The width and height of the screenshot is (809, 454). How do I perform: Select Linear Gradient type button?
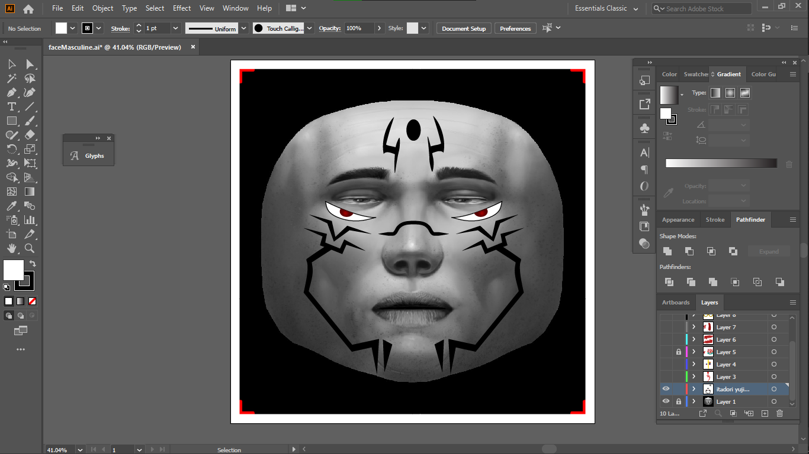(x=715, y=93)
